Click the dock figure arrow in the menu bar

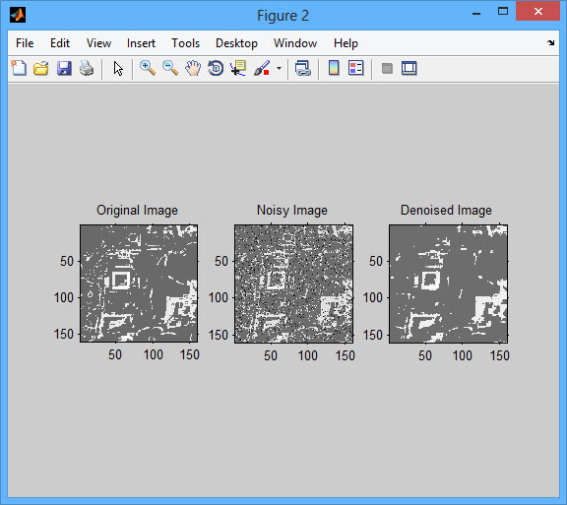550,43
